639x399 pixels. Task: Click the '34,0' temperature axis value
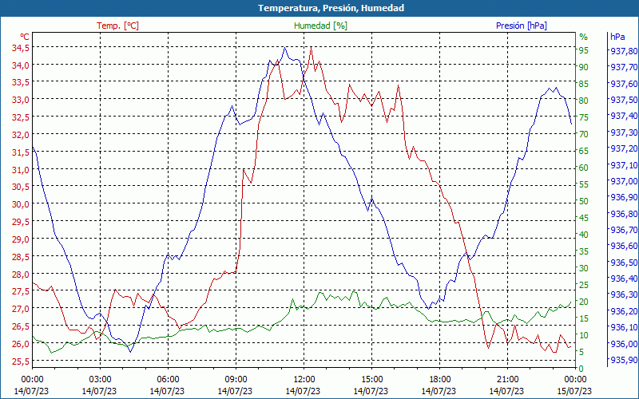click(21, 65)
